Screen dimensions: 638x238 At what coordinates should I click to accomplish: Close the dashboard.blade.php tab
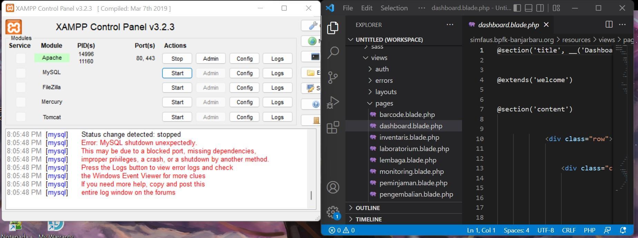click(x=546, y=25)
